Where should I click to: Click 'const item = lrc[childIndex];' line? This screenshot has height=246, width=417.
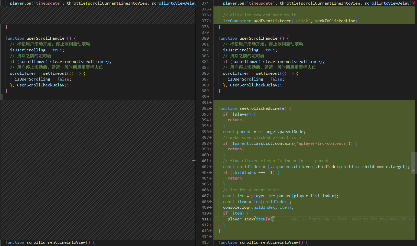[x=257, y=202]
